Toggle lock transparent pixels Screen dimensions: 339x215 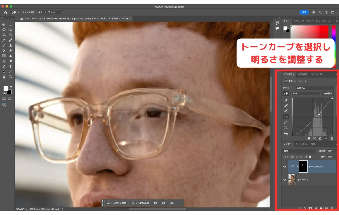point(292,157)
